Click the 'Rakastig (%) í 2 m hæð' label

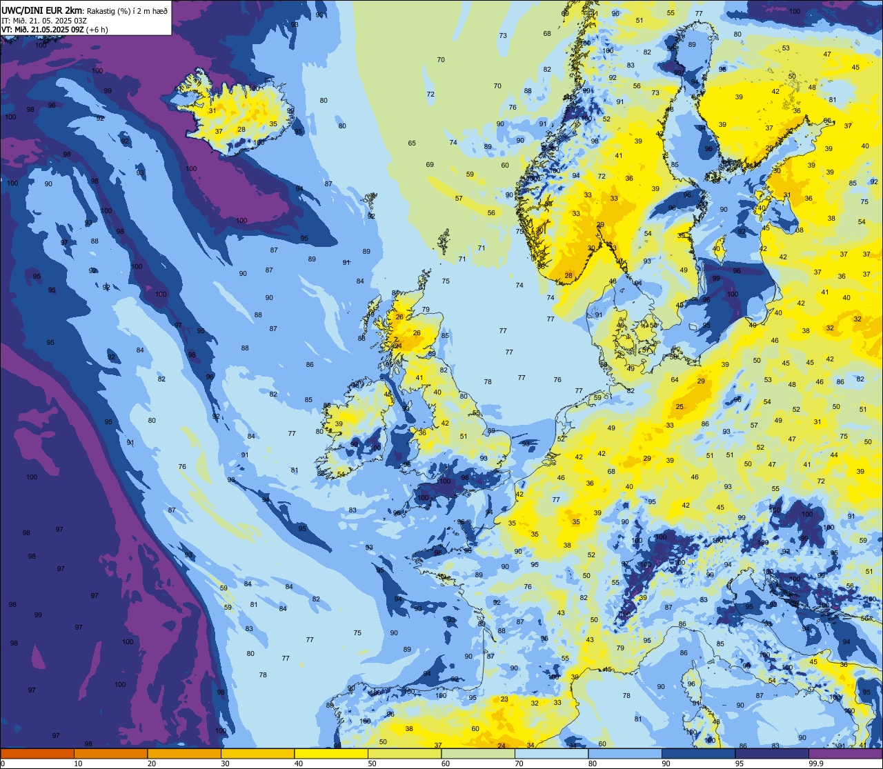128,11
